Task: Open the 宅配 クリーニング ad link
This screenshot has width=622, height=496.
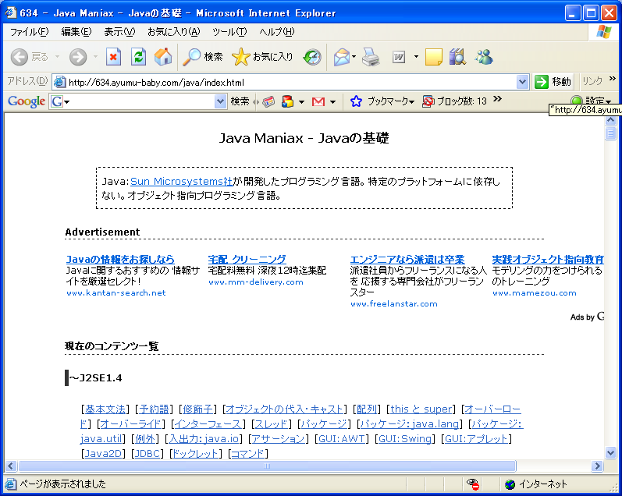Action: 247,259
